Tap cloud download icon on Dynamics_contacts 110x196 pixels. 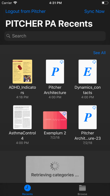coord(94,62)
